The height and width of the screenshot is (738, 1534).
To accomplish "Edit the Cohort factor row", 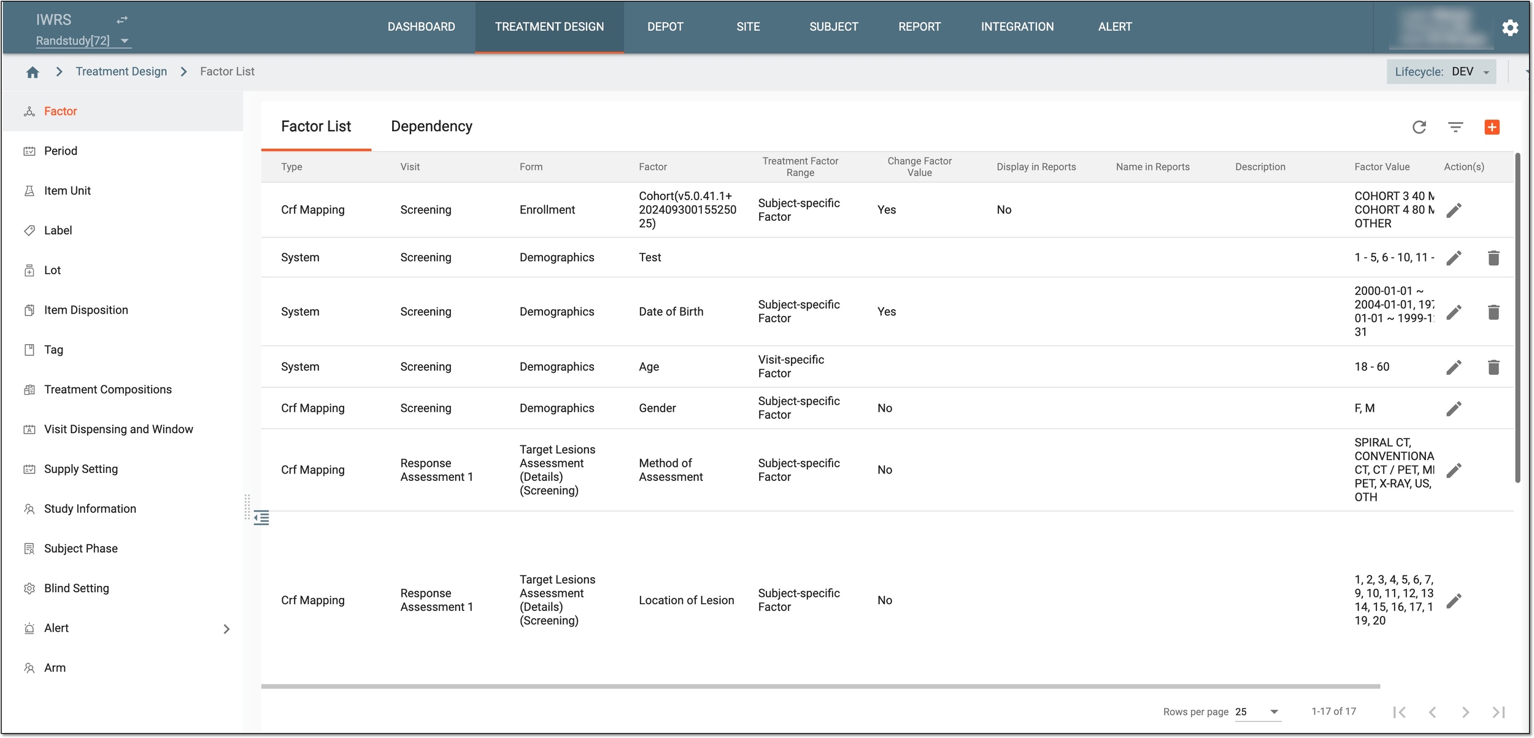I will pyautogui.click(x=1454, y=210).
